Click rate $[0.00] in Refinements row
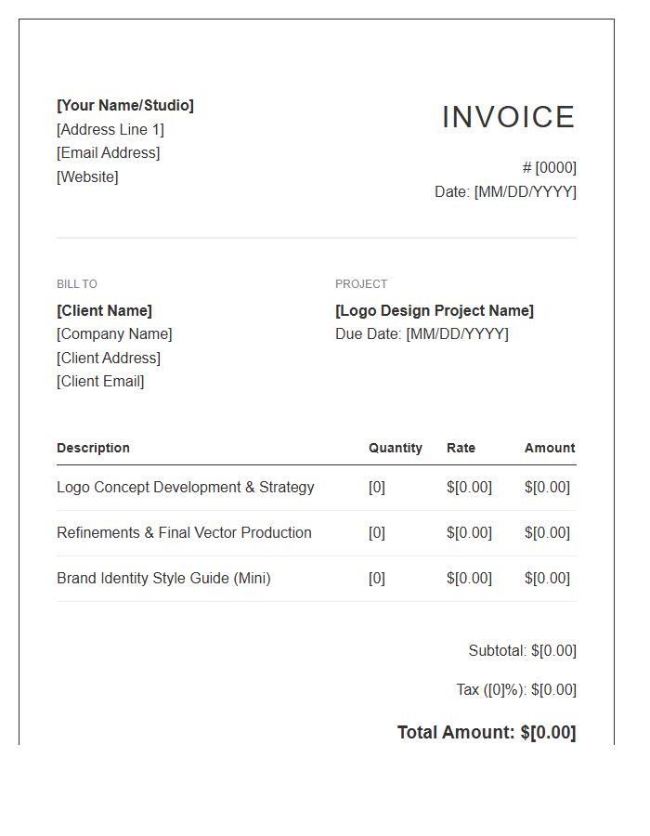650x836 pixels. pyautogui.click(x=469, y=532)
